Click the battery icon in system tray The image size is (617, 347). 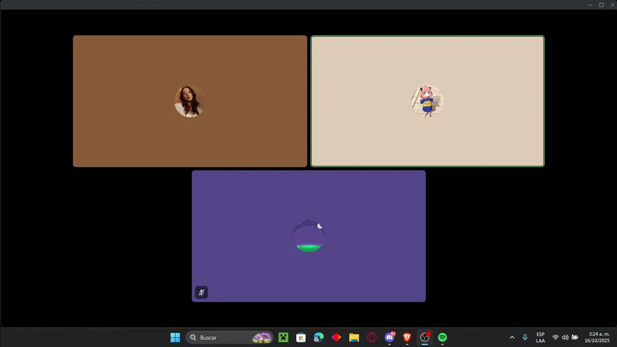click(575, 337)
